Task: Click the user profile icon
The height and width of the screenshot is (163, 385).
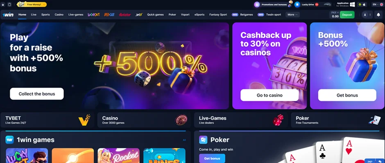Action: 365,15
